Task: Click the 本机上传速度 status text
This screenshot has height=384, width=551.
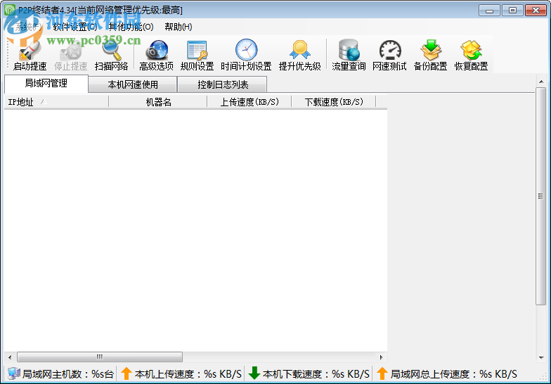Action: coord(188,374)
